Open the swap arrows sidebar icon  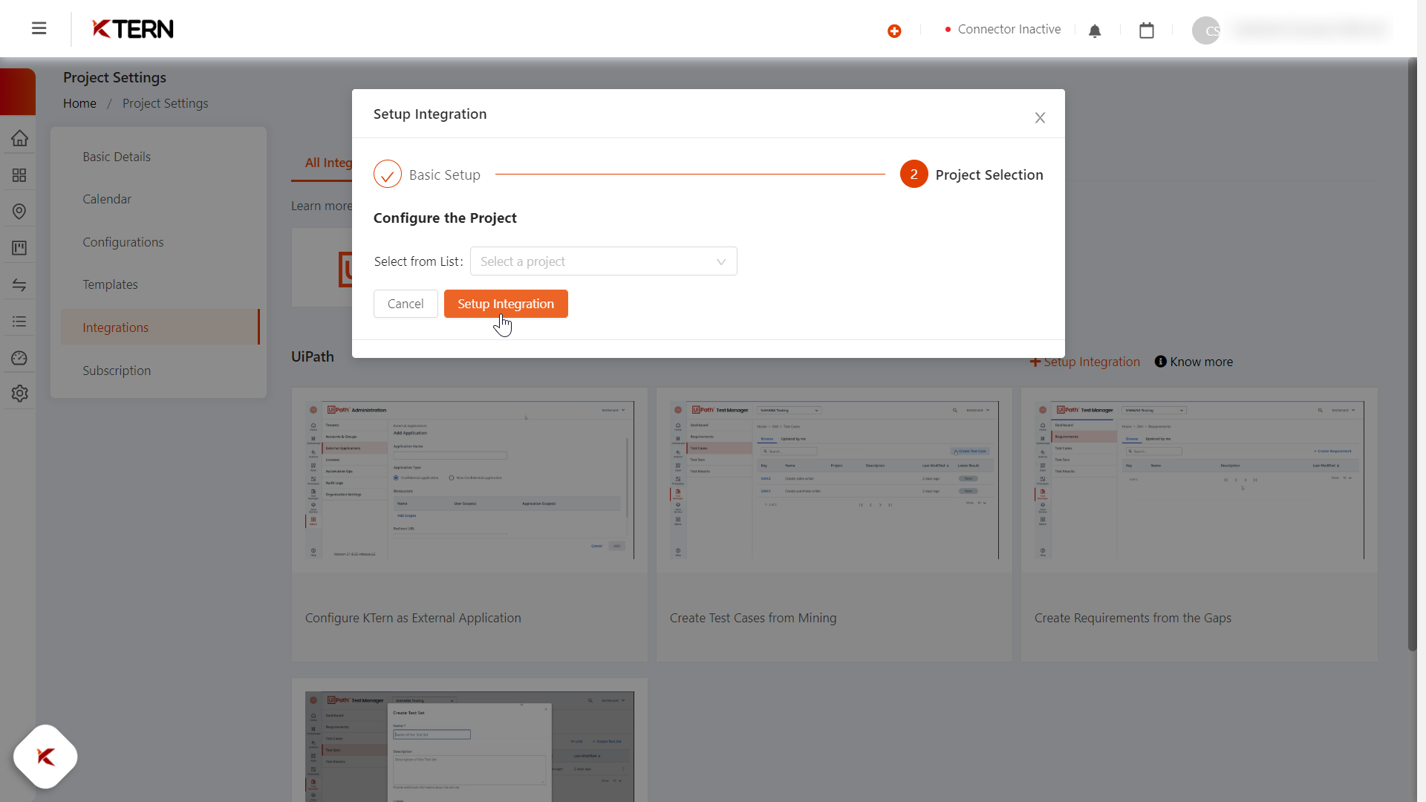pyautogui.click(x=20, y=285)
